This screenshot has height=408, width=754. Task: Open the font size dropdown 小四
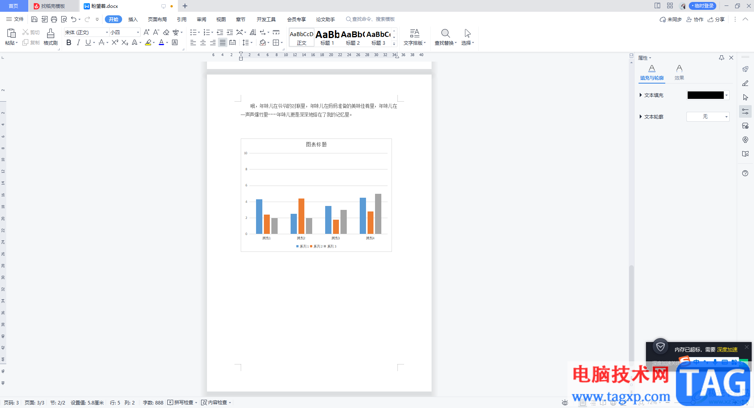coord(138,32)
